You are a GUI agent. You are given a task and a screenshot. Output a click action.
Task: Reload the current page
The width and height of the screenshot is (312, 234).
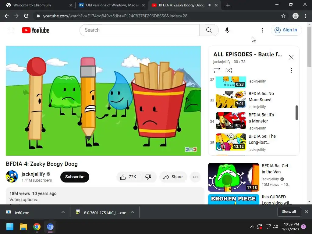(26, 16)
